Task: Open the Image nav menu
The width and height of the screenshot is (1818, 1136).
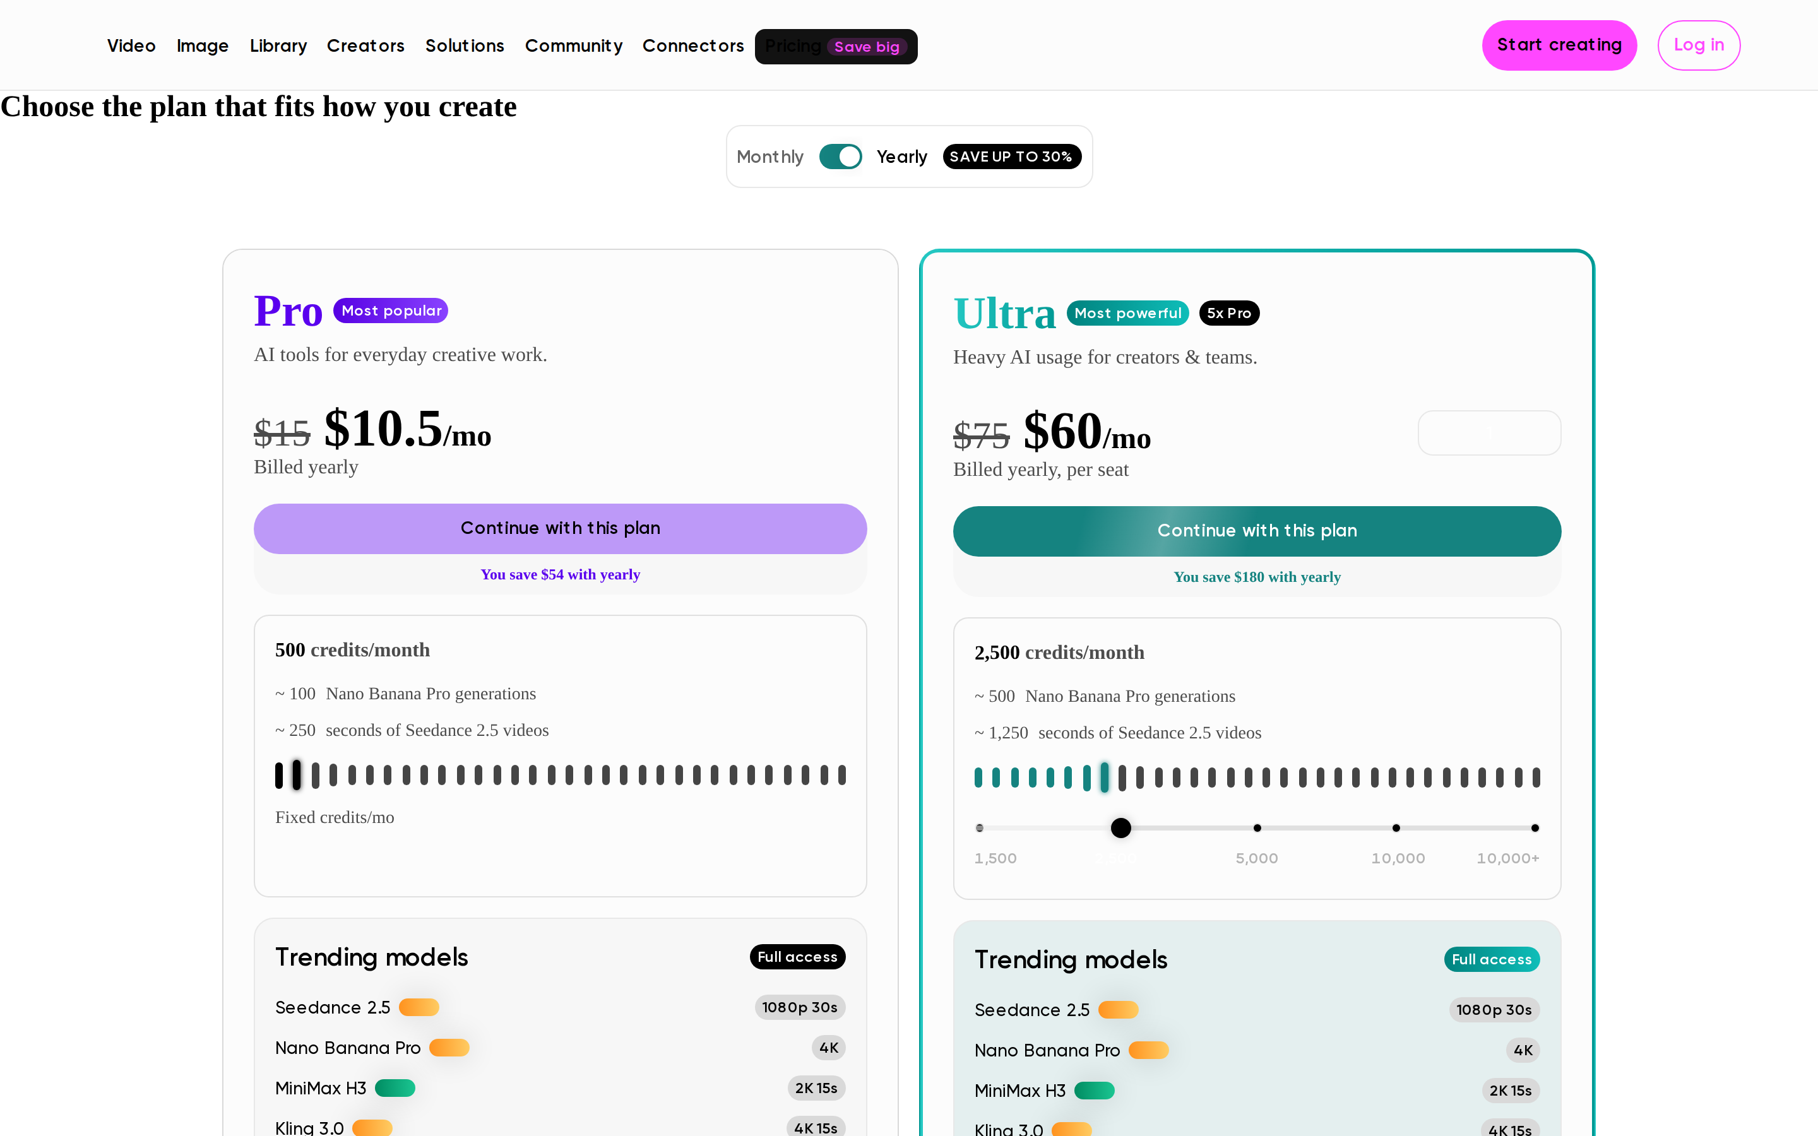Action: 202,46
